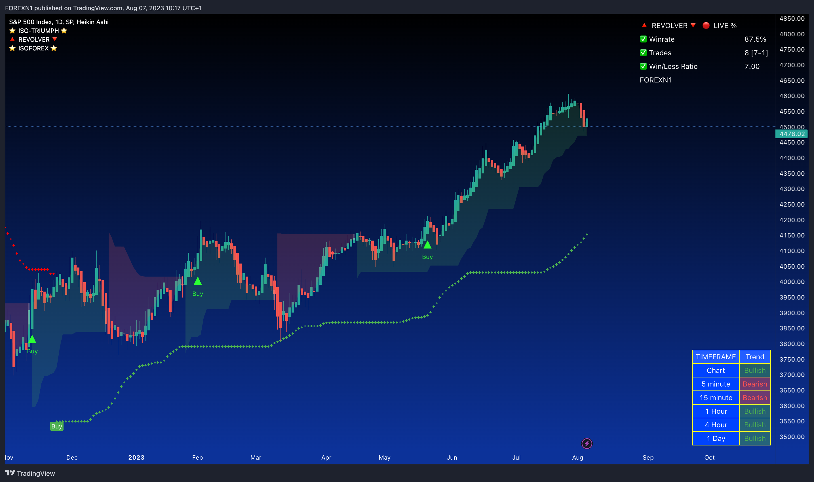Click red down triangle beside REVOLVER legend
Image resolution: width=814 pixels, height=482 pixels.
click(x=55, y=39)
